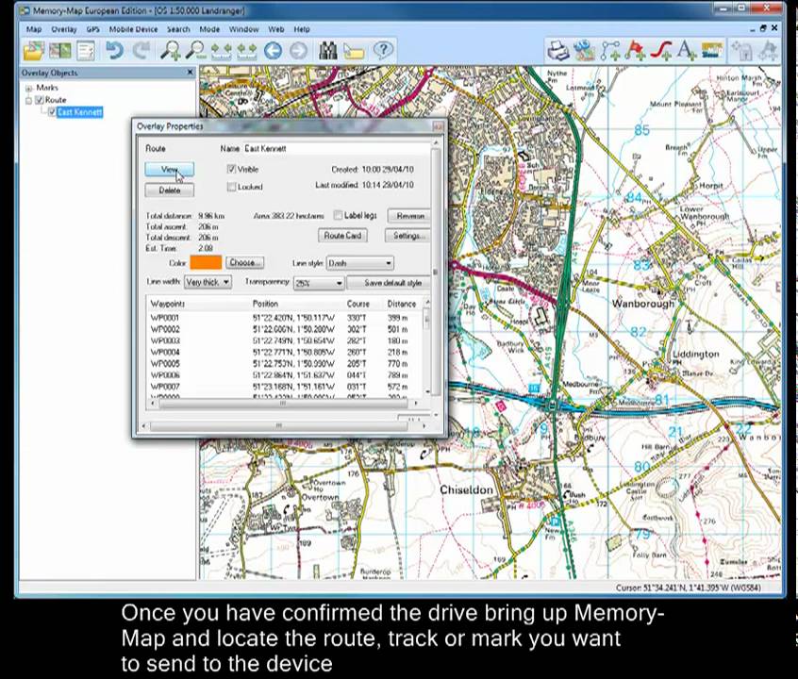Click the Delete button
Viewport: 798px width, 679px height.
point(170,190)
